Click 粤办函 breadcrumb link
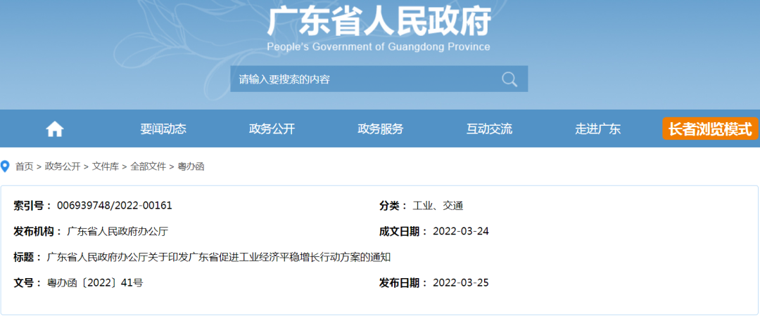 pyautogui.click(x=191, y=167)
